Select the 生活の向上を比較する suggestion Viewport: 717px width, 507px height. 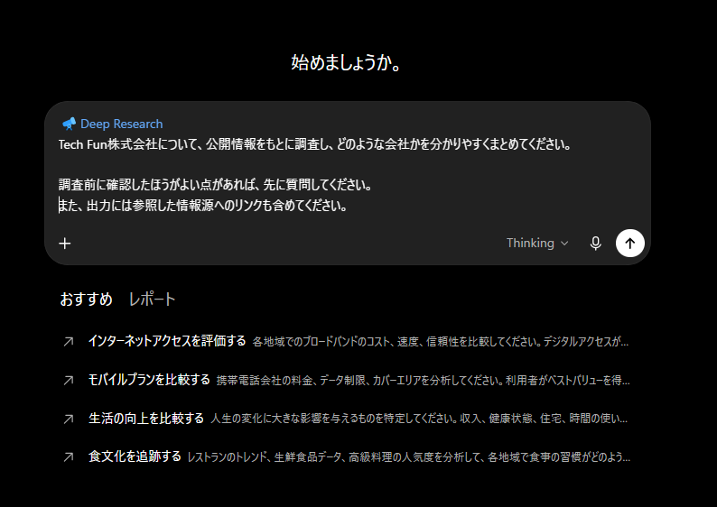coord(346,419)
